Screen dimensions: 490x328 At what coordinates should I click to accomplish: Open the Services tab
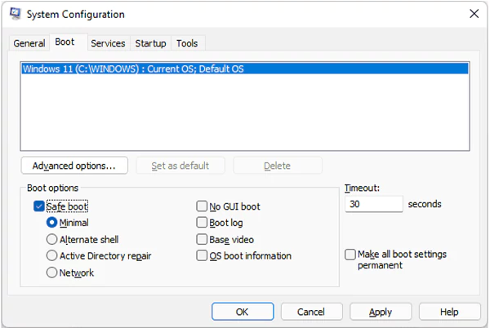click(x=108, y=43)
